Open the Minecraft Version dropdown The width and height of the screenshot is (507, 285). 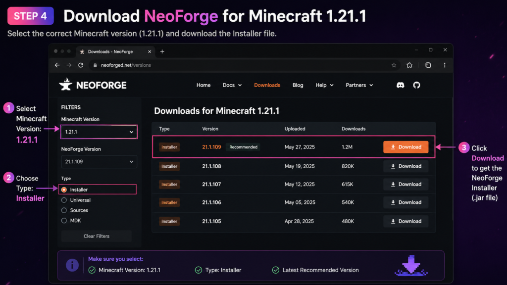[99, 132]
